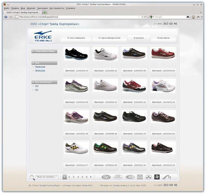
Task: Click the Firefox icon in title bar
Action: tap(5, 4)
